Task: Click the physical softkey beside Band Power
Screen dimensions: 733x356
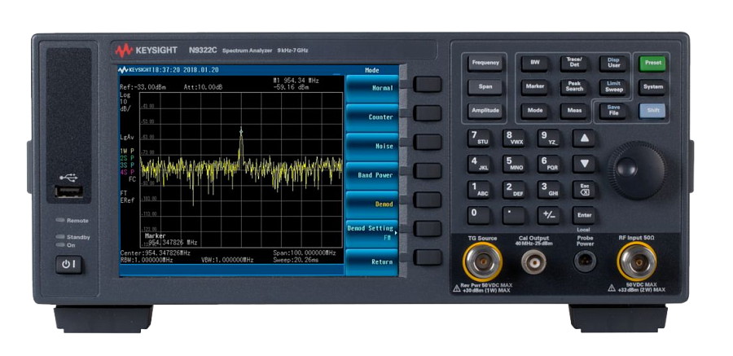Action: click(x=428, y=171)
